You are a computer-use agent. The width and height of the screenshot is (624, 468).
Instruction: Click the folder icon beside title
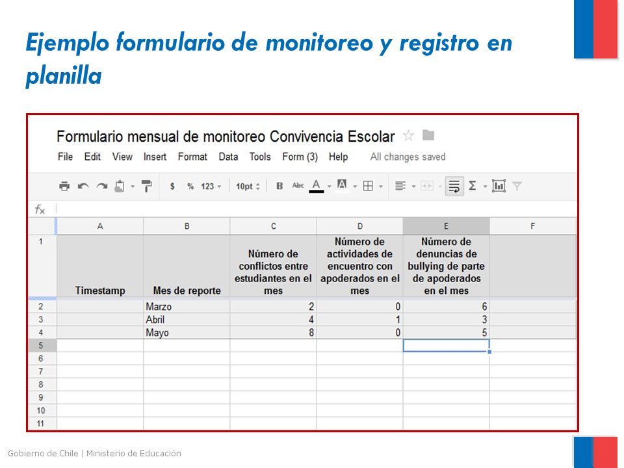tap(428, 135)
